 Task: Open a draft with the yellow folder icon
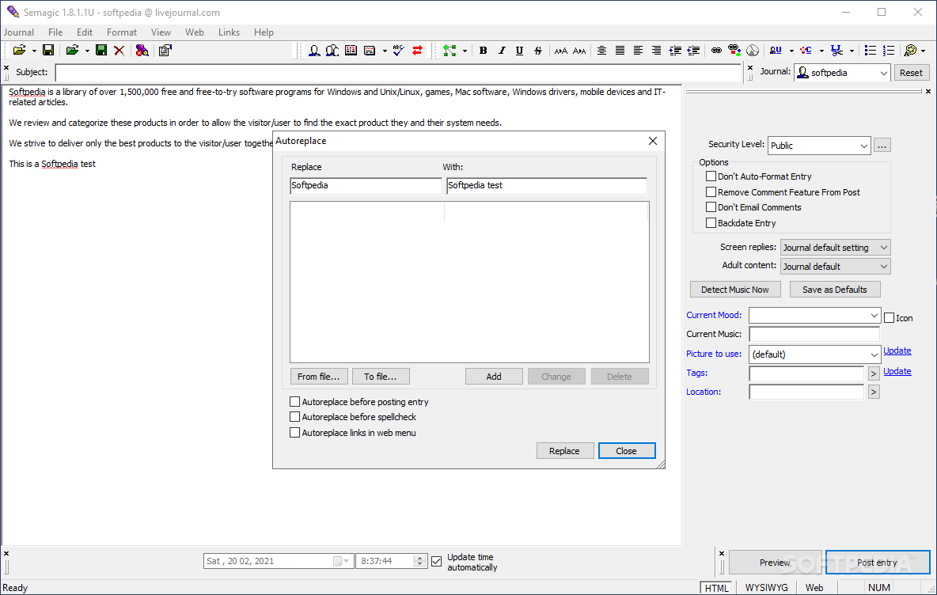pos(19,51)
